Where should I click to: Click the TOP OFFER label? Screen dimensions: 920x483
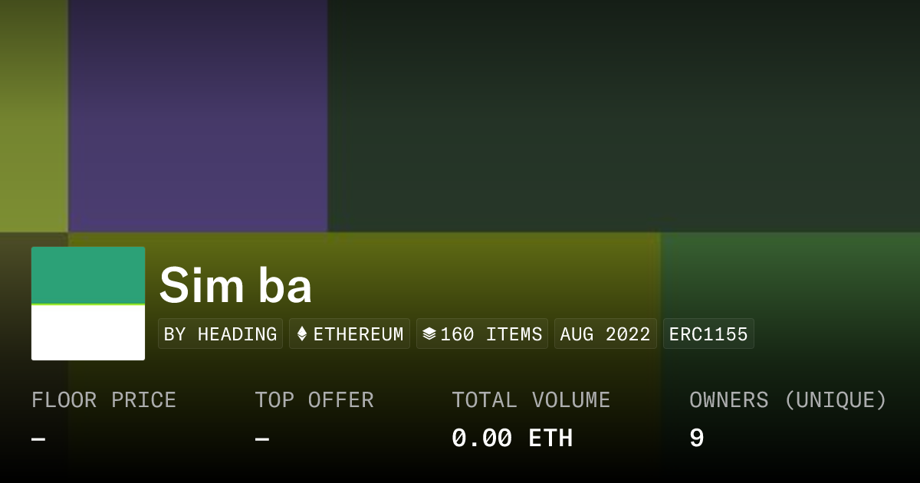[314, 400]
